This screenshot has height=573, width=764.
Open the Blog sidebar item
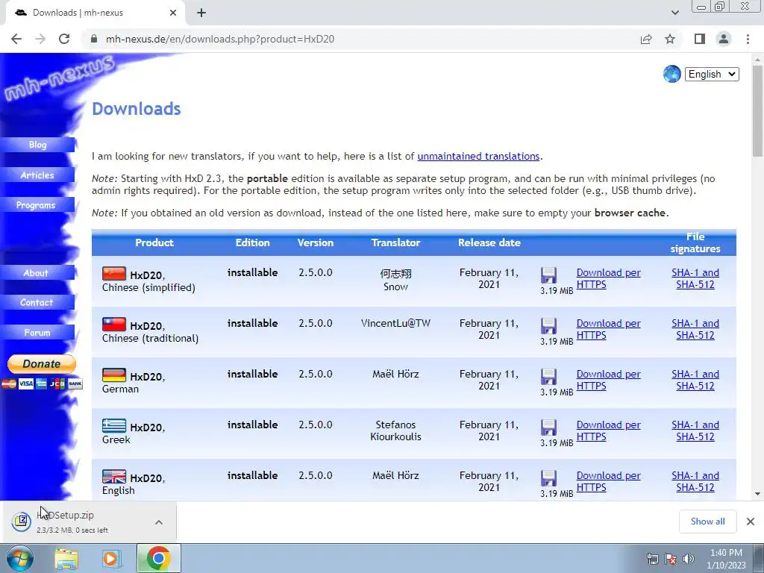(x=37, y=145)
